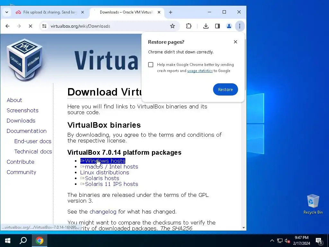Open the notification center icon

319,241
